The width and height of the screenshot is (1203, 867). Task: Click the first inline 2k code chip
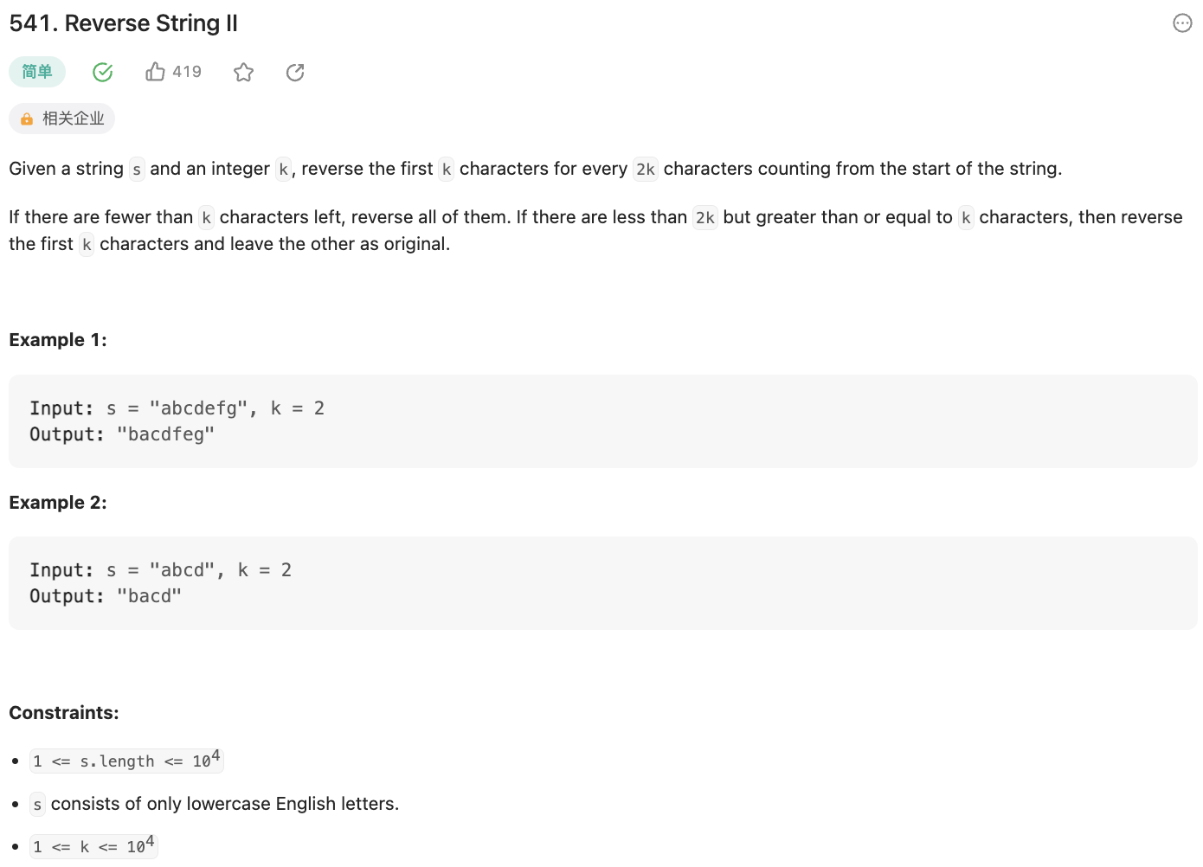(646, 170)
